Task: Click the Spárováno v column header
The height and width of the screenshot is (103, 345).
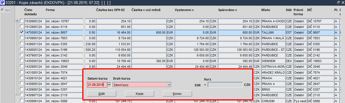Action: click(228, 10)
